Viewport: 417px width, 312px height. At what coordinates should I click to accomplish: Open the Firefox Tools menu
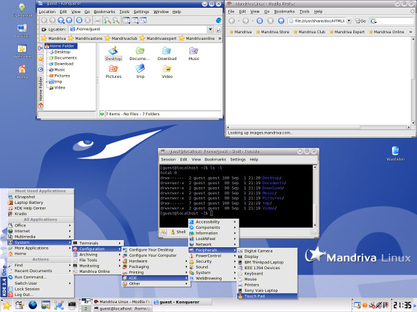click(304, 11)
